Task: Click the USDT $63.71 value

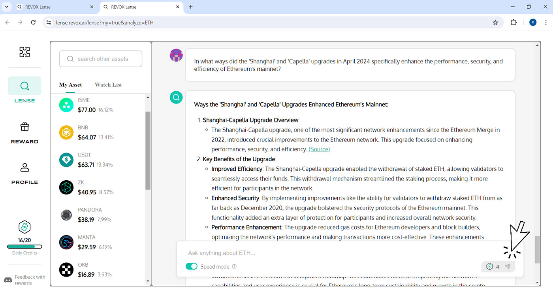Action: [x=86, y=164]
